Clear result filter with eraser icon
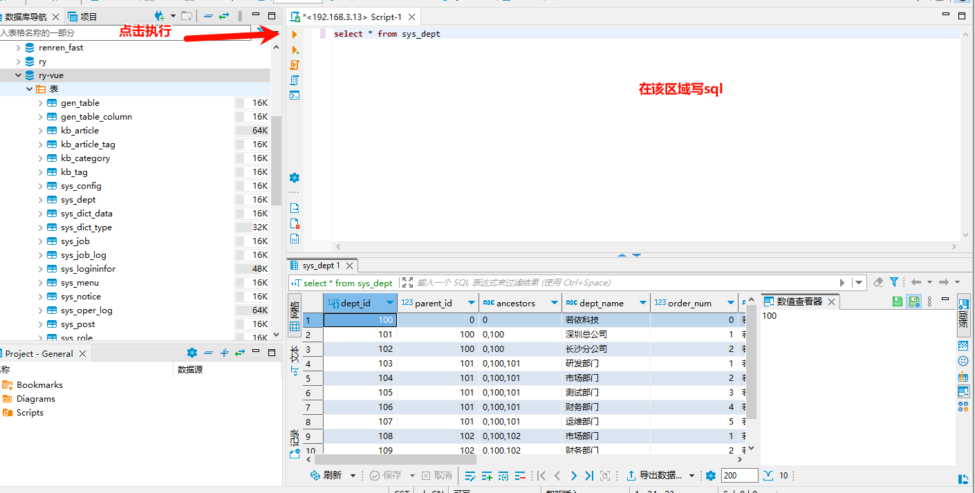Screen dimensions: 975x493 click(x=878, y=282)
